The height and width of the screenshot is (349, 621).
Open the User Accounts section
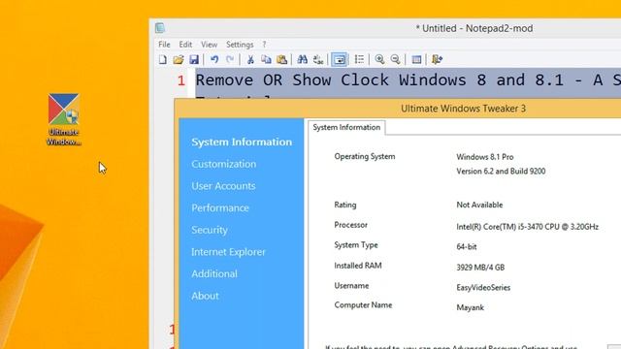pos(223,186)
